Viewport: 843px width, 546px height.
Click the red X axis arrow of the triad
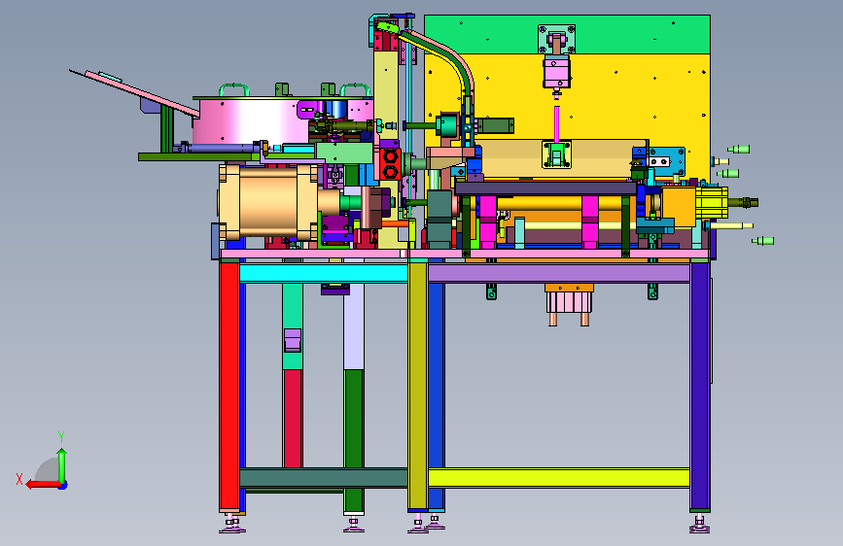click(x=43, y=485)
